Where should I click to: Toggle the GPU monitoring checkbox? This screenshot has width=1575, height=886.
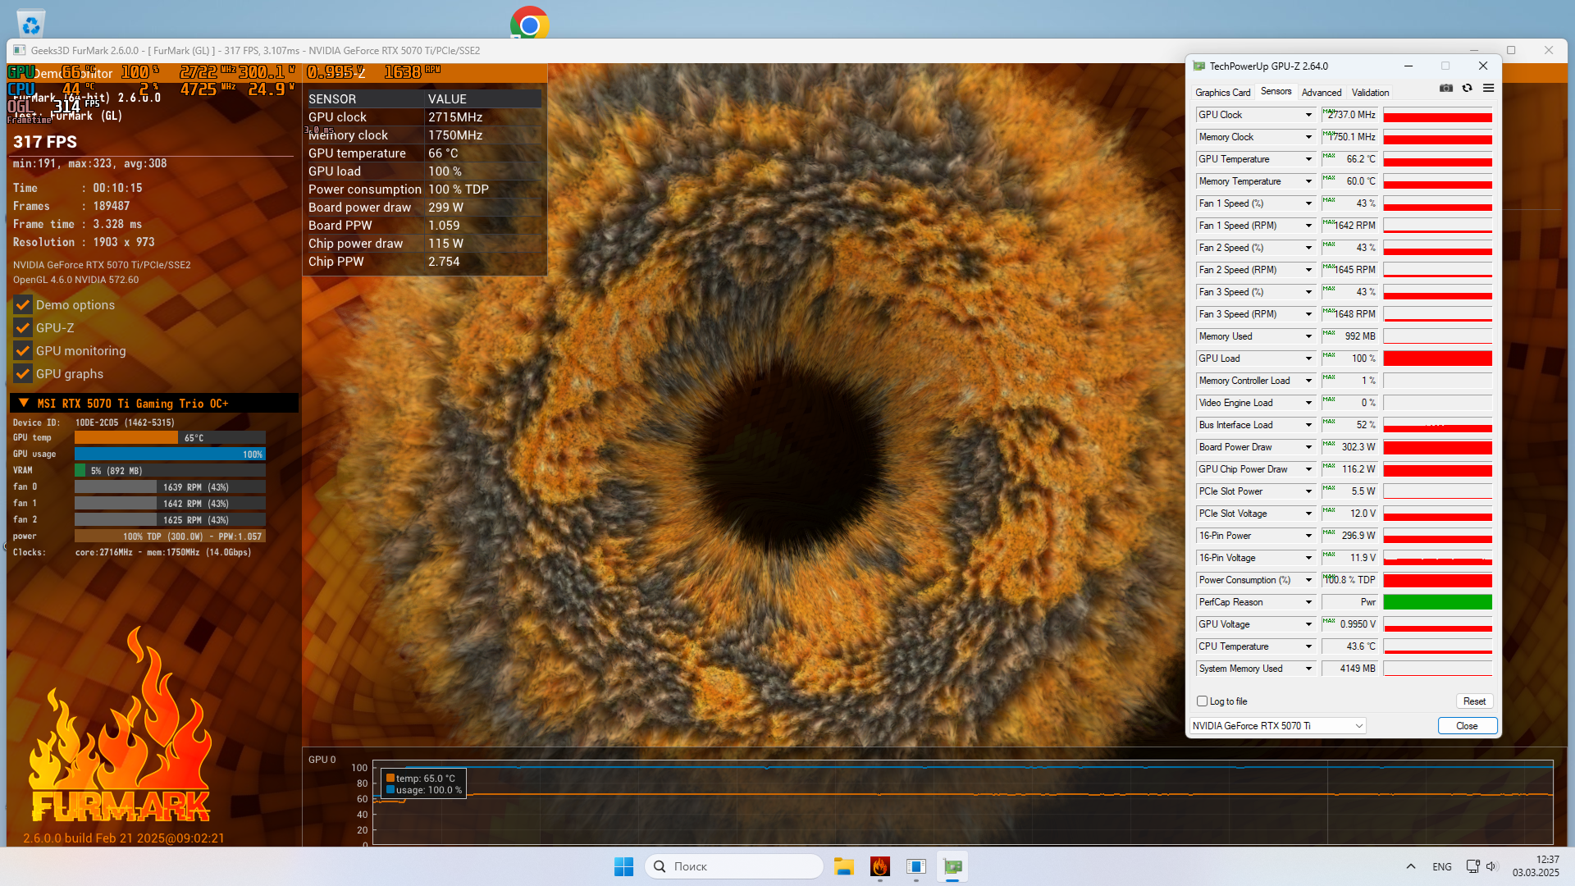[23, 350]
